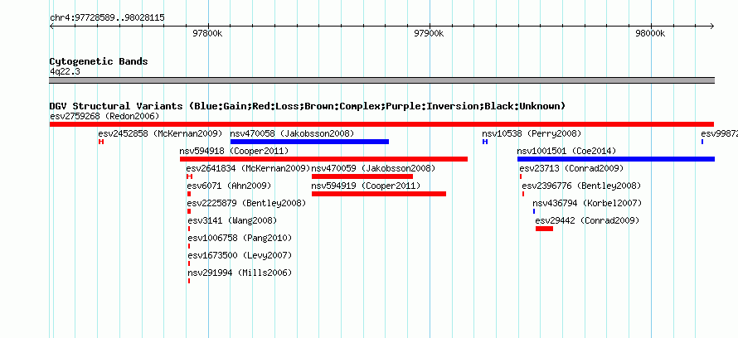Click the red marker under esv1006758
738x338 pixels.
189,246
